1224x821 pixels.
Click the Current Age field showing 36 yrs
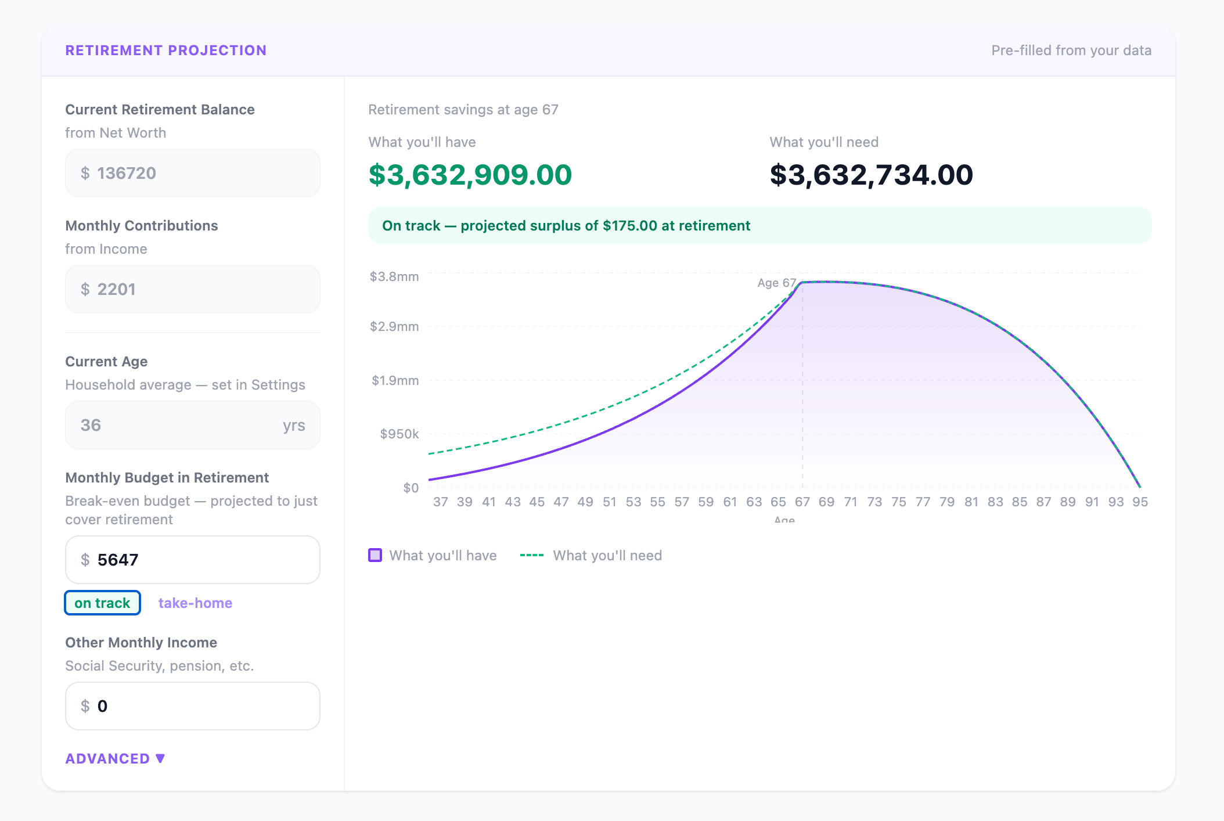(192, 425)
